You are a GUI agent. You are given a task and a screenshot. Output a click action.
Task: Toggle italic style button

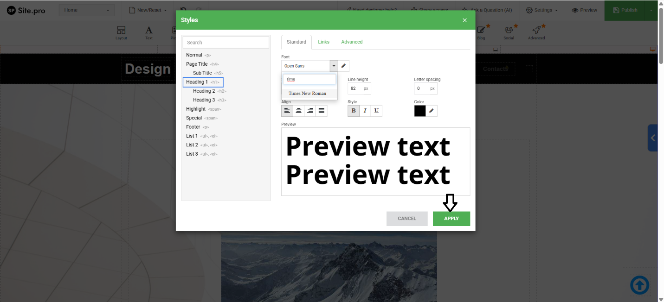coord(365,111)
